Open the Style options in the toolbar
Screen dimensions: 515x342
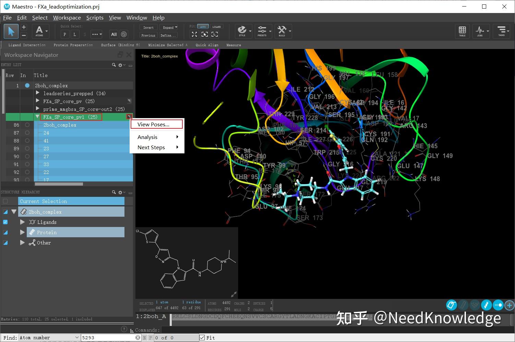click(x=243, y=31)
